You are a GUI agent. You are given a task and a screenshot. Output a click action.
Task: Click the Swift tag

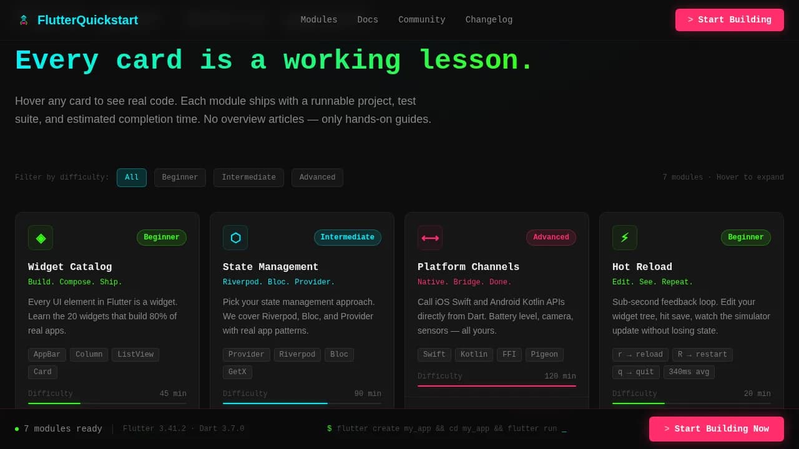click(x=434, y=355)
